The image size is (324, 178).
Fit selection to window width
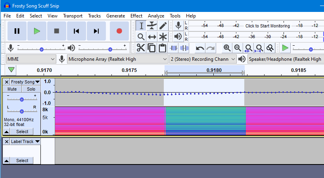[x=248, y=48]
